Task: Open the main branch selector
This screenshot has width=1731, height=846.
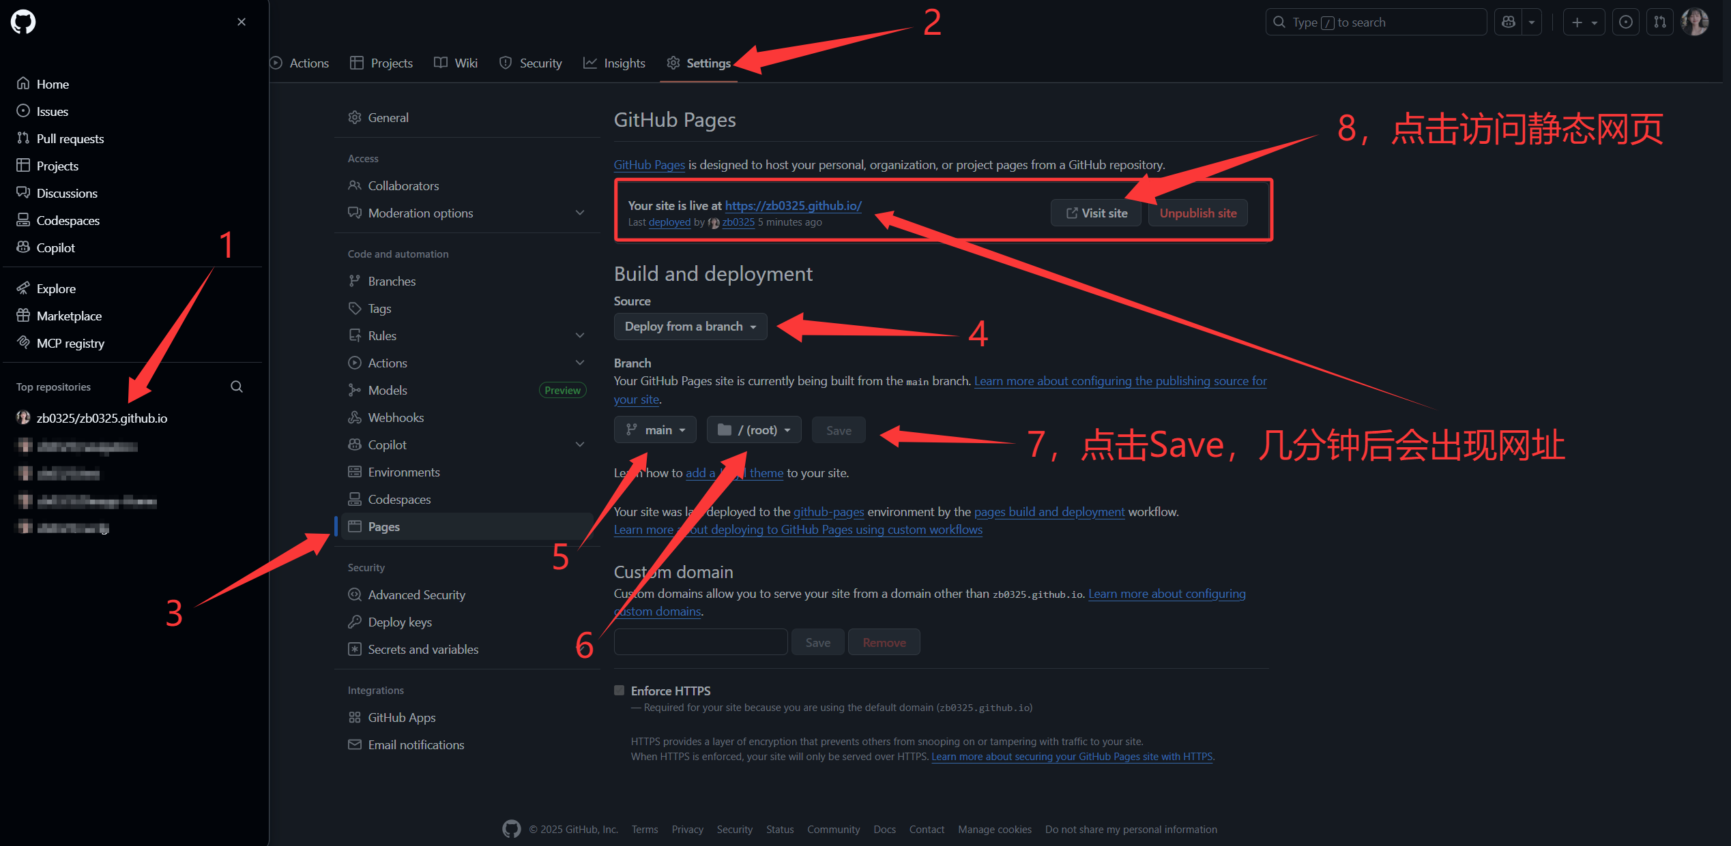Action: pyautogui.click(x=655, y=430)
